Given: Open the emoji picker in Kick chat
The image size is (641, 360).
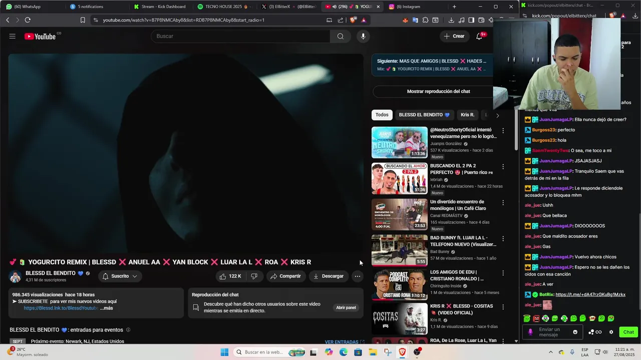Looking at the screenshot, I should pos(575,332).
